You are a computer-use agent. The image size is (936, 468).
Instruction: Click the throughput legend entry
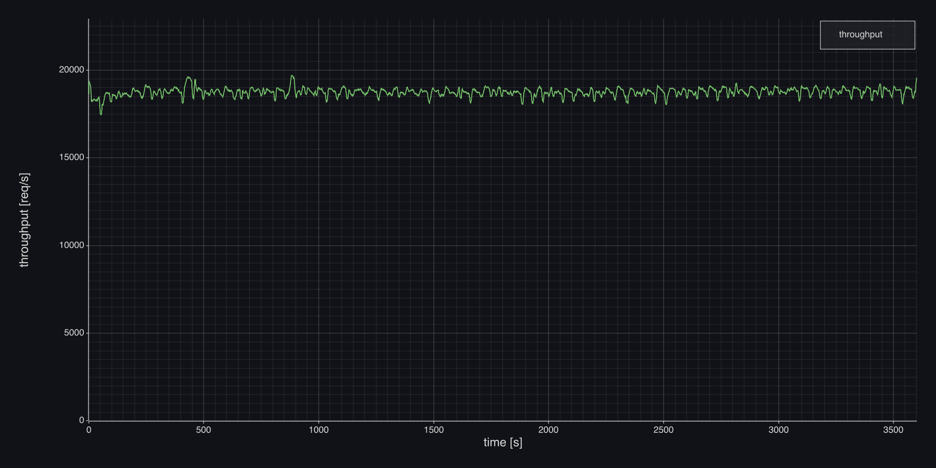[x=860, y=35]
